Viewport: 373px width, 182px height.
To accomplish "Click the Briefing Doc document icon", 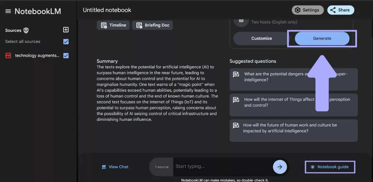I will coord(139,25).
